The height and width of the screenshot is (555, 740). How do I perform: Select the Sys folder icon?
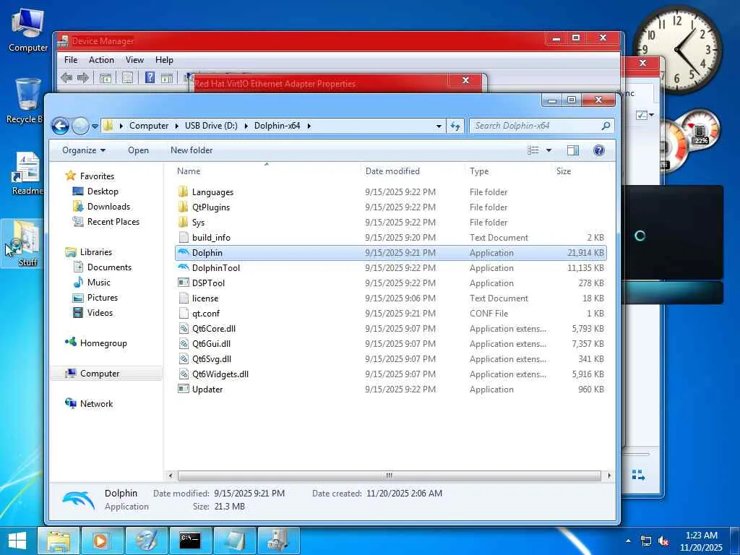click(x=183, y=223)
